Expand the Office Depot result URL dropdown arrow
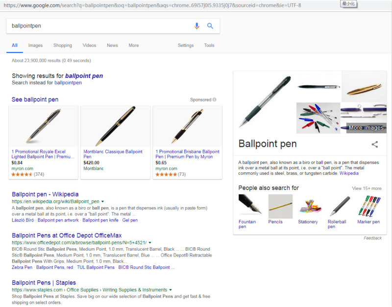Screen dimensions: 392x307 click(150, 242)
